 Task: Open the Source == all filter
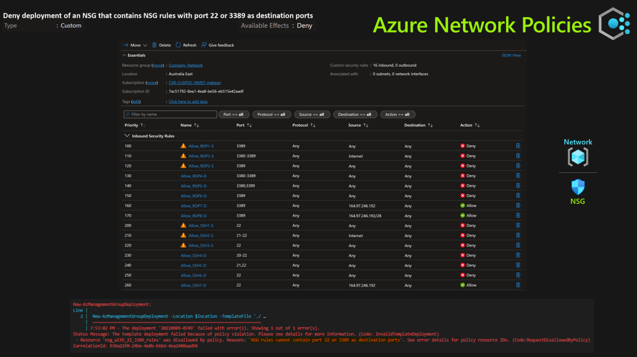pyautogui.click(x=312, y=115)
